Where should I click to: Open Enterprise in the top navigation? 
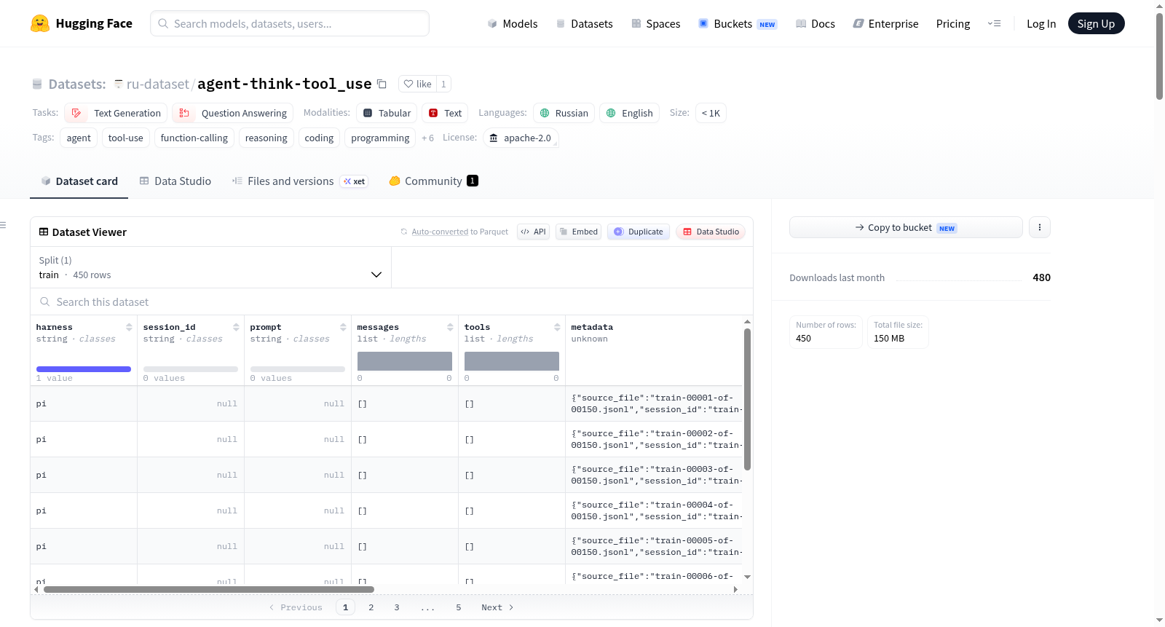click(x=886, y=23)
